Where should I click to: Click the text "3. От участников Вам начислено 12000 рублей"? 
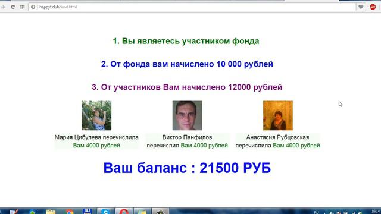coord(187,87)
